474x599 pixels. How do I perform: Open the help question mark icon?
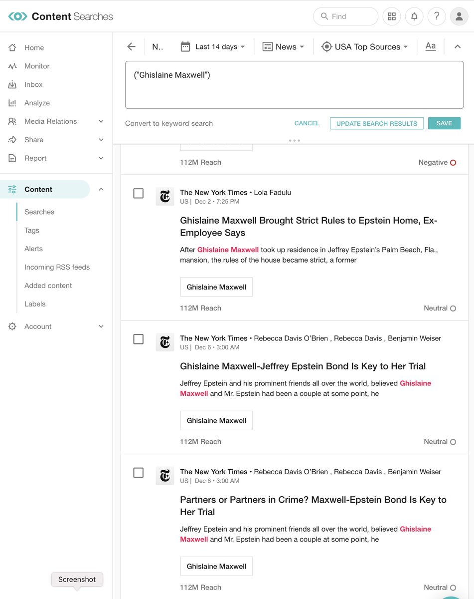click(x=437, y=16)
